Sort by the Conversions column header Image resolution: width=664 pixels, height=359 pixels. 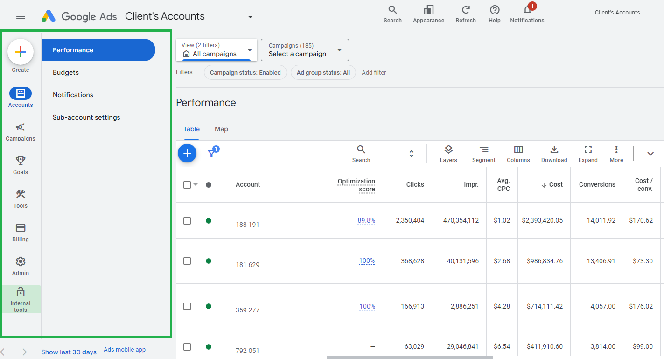point(597,185)
